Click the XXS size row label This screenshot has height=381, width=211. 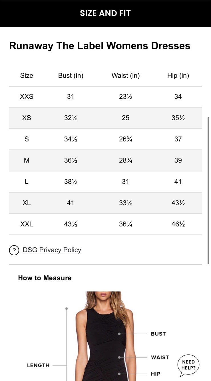point(27,97)
